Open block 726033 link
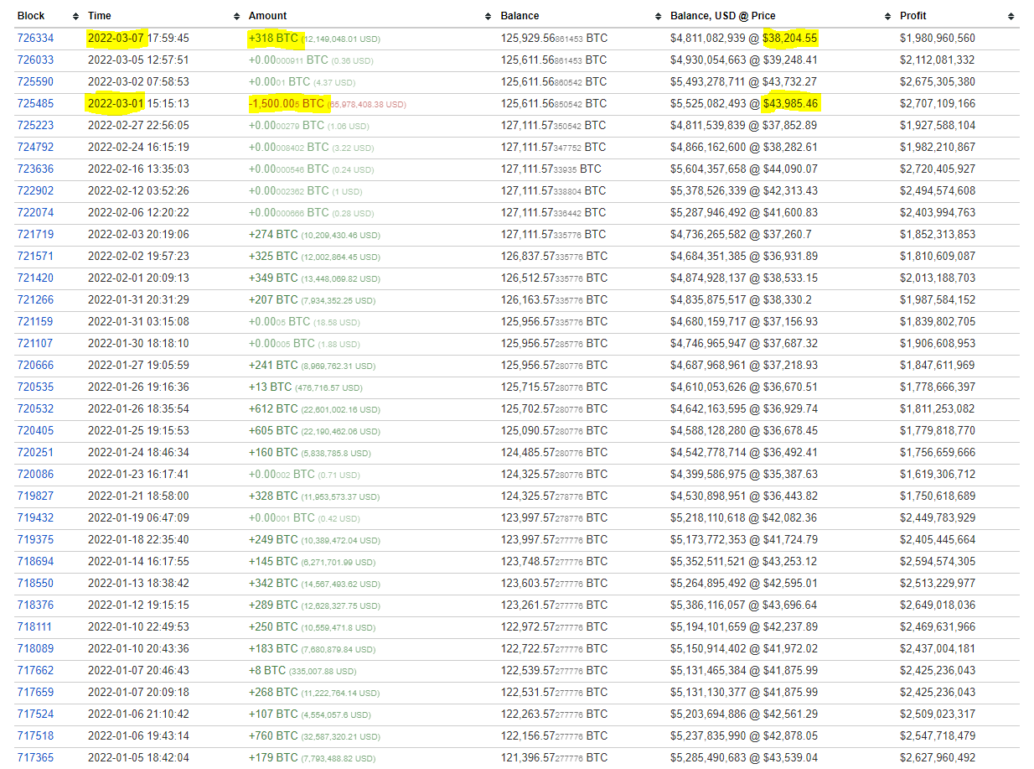Viewport: 1034px width, 769px height. coord(35,60)
